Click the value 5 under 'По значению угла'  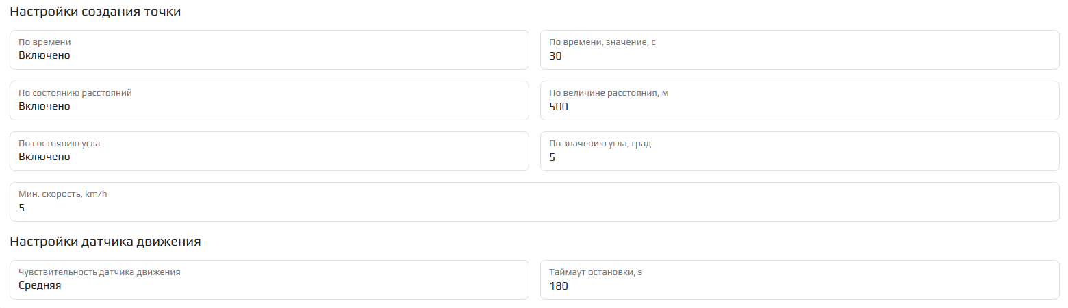tap(552, 157)
